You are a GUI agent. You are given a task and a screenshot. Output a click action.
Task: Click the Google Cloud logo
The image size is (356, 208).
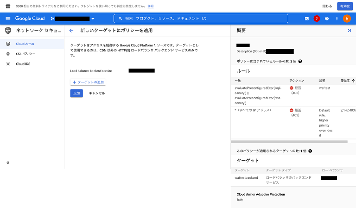[x=30, y=19]
